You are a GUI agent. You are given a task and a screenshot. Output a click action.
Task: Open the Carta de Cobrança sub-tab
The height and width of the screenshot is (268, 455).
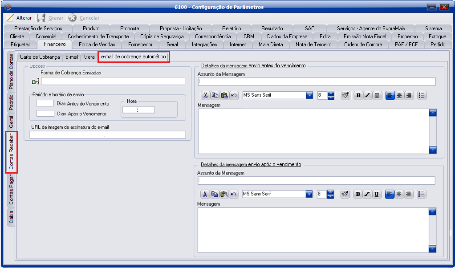[40, 57]
